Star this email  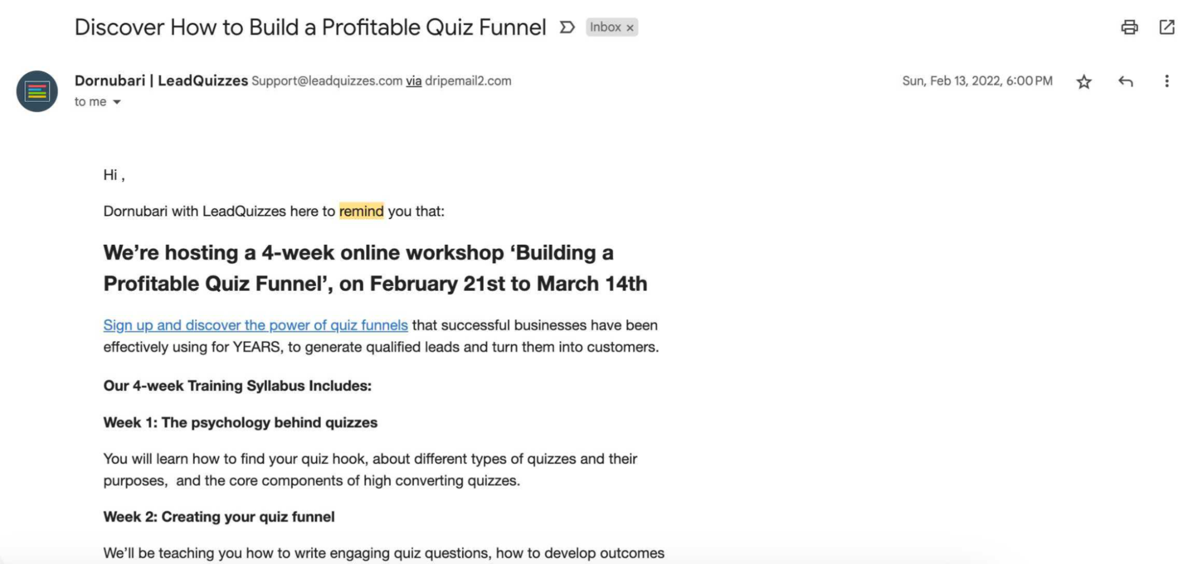1084,81
